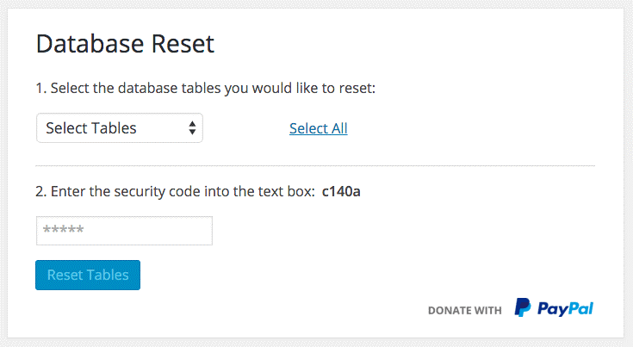The height and width of the screenshot is (347, 633).
Task: Click the 'Select Tables' text inside the combo box
Action: click(x=91, y=128)
